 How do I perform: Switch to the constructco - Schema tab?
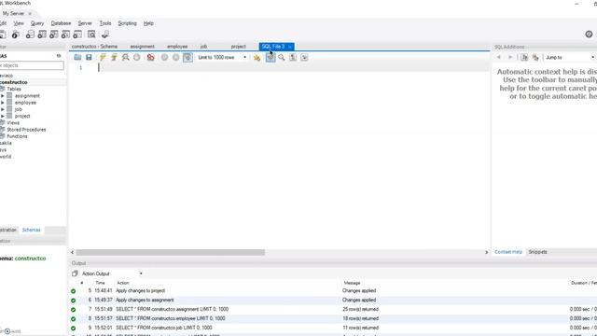click(94, 47)
